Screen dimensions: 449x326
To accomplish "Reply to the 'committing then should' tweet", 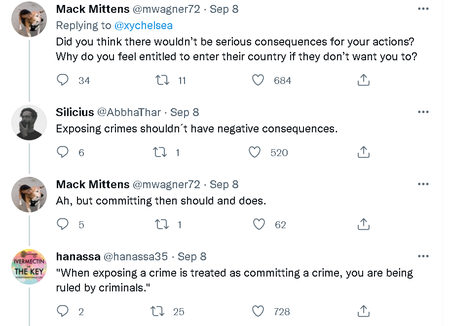I will (x=63, y=224).
